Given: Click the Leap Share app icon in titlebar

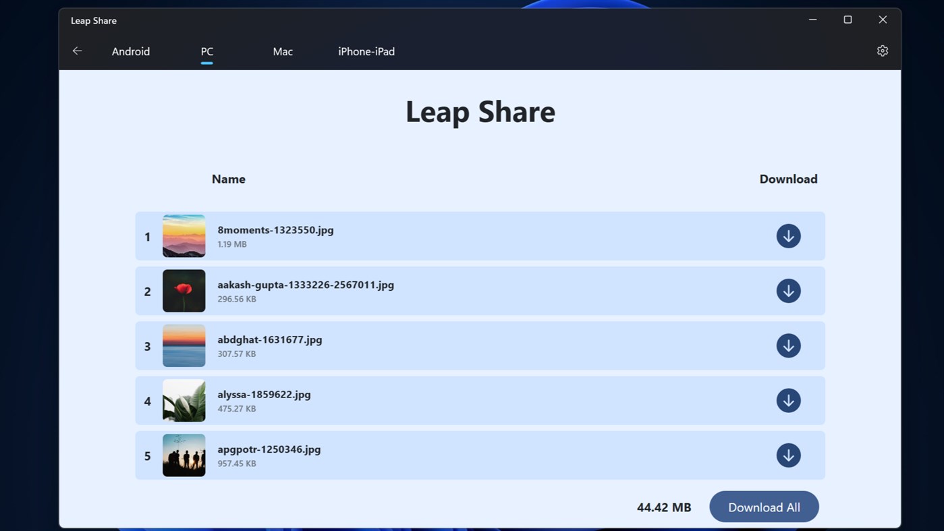Looking at the screenshot, I should (x=93, y=20).
